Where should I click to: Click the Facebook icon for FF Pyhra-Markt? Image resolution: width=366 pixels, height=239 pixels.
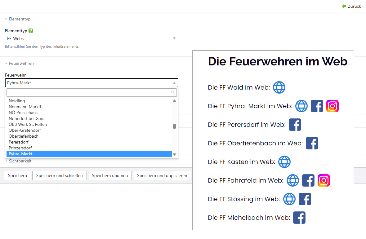pos(317,106)
